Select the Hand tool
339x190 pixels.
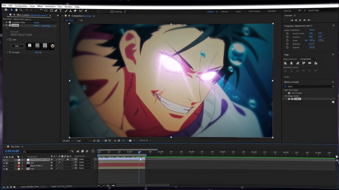16,10
